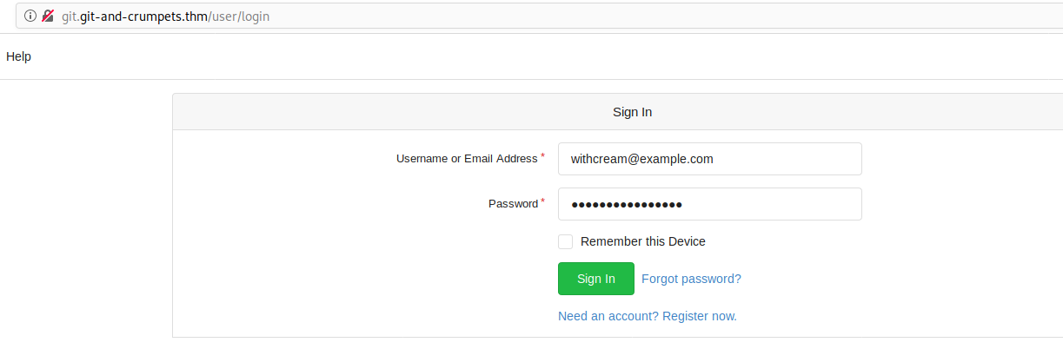Click the crossed-out padlock insecure connection icon
The width and height of the screenshot is (1063, 349).
(48, 16)
